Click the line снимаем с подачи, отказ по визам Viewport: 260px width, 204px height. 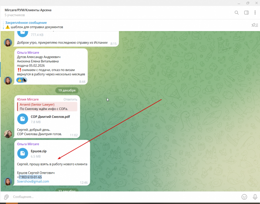48,70
